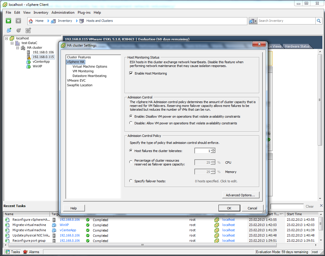
Task: Click the Help button in dialog
Action: (x=74, y=208)
